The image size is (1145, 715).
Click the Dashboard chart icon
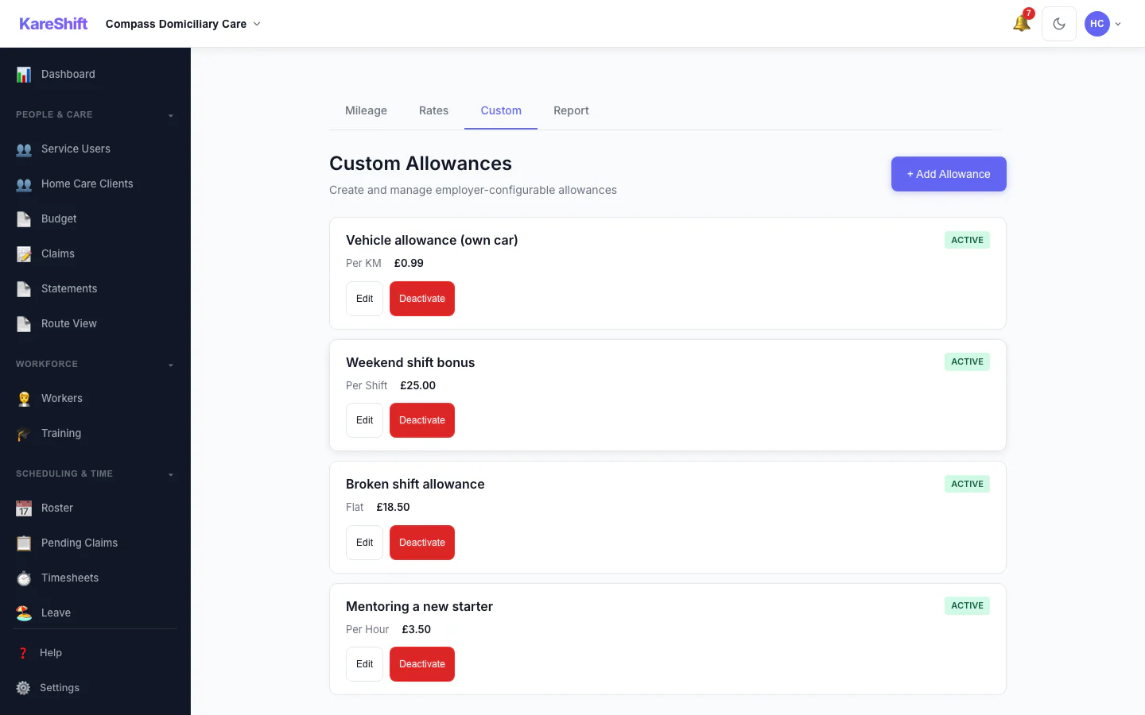click(24, 75)
